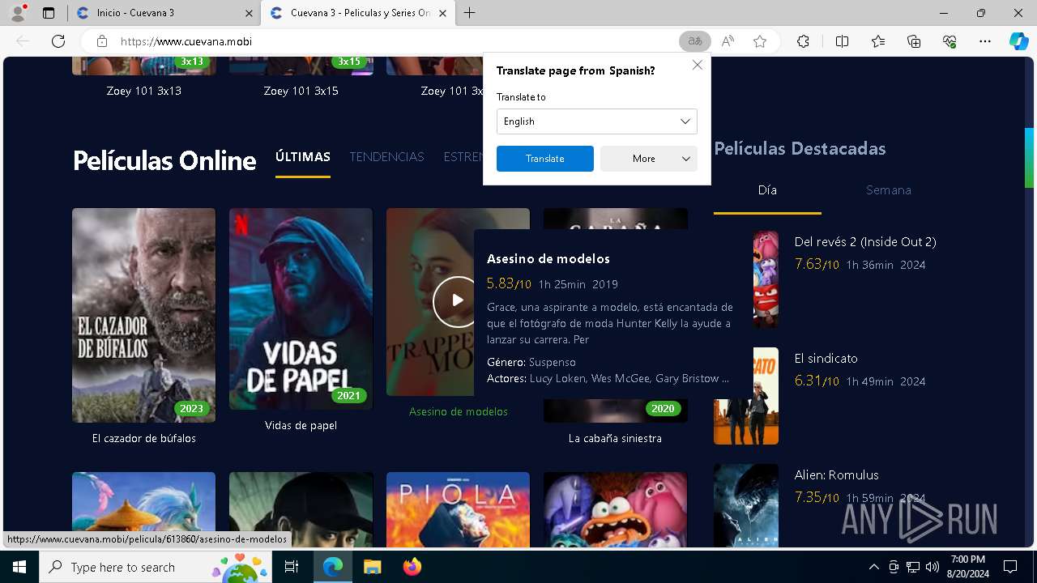Screen dimensions: 1037x583
Task: Open Zoey 101 3x13 episode
Action: pyautogui.click(x=143, y=91)
